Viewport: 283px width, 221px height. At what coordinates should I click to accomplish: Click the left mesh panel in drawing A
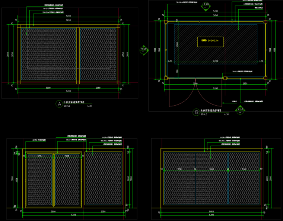pos(48,54)
